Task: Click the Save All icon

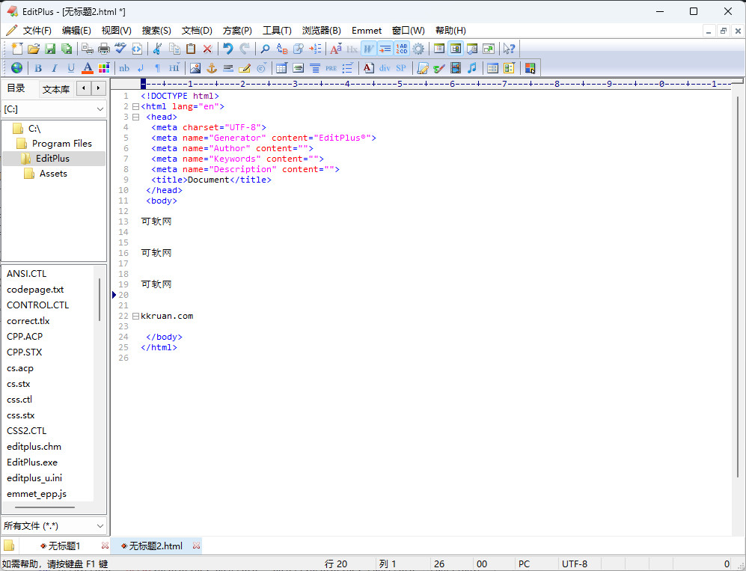Action: (x=67, y=49)
